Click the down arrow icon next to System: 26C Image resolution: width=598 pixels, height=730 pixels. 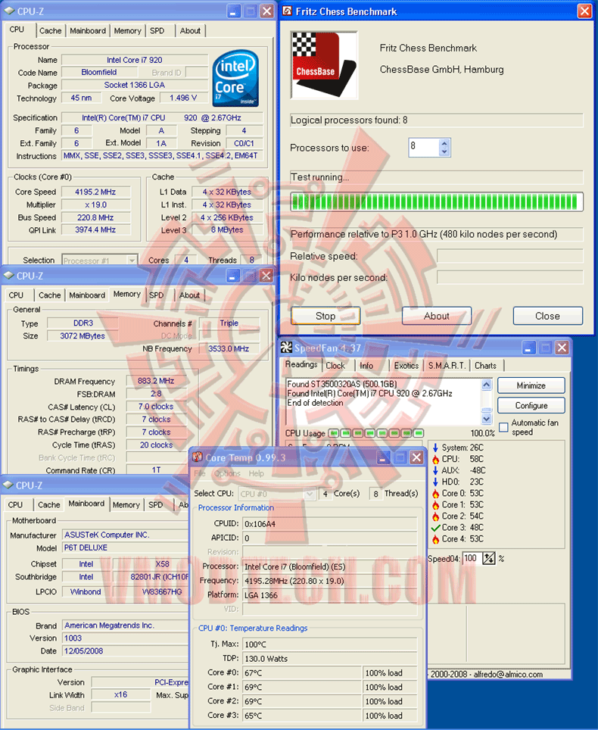pos(435,448)
